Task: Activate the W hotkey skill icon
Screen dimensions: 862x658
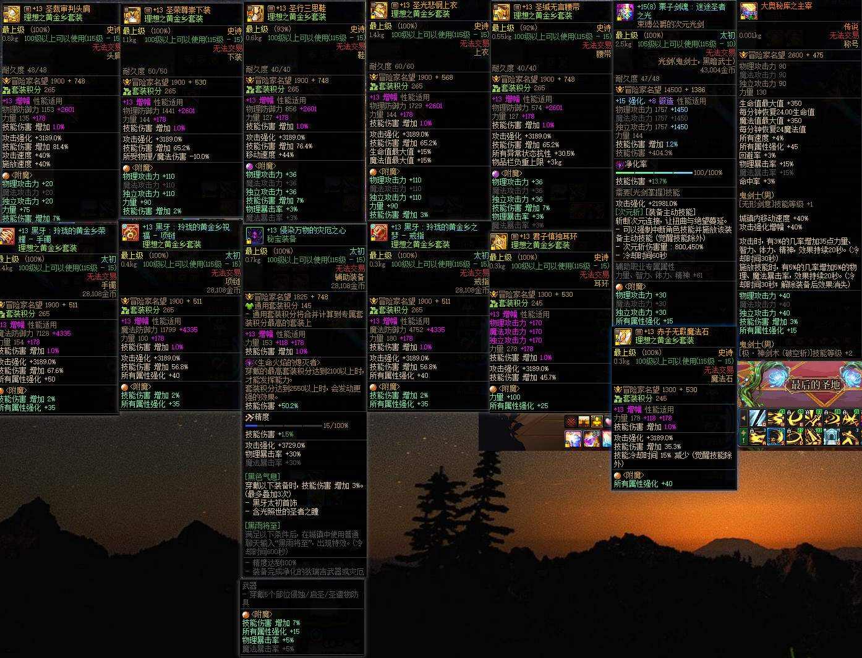Action: tap(776, 419)
